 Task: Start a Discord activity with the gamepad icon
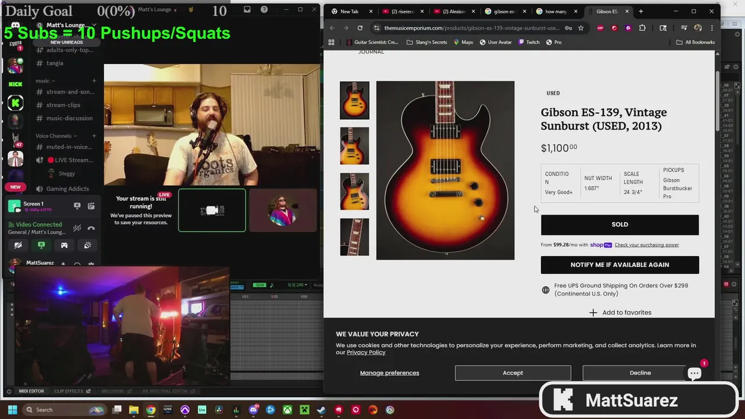(64, 245)
